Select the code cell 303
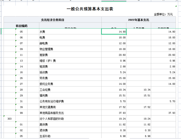Image resolution: width=181 pixels, height=139 pixels. pyautogui.click(x=9, y=119)
